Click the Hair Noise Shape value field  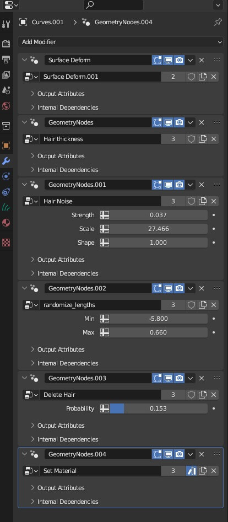coord(159,243)
